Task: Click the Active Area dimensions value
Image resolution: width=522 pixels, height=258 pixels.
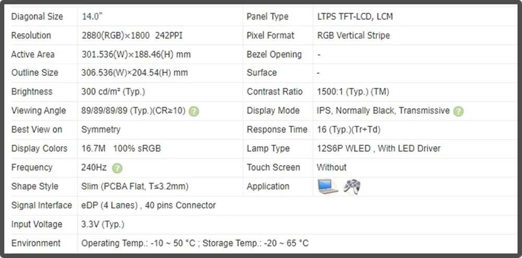Action: [136, 54]
